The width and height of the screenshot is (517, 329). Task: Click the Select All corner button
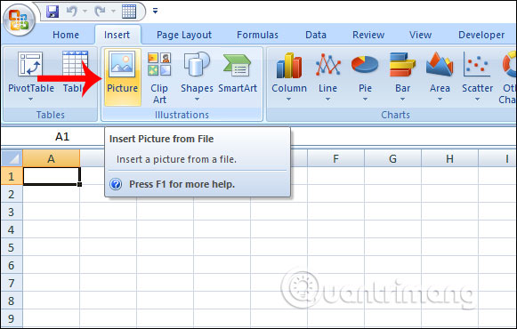click(12, 158)
